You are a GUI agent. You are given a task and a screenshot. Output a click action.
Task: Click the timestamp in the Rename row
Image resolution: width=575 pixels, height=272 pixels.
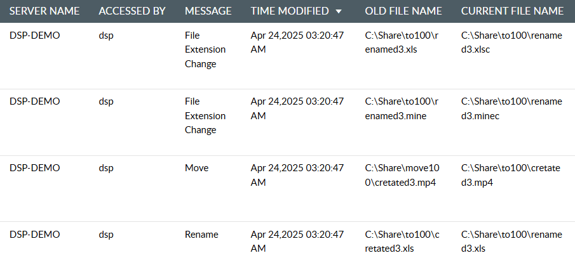pyautogui.click(x=297, y=242)
